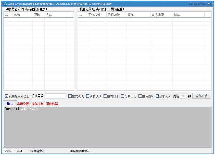Click the 全部开始 button

point(202,96)
